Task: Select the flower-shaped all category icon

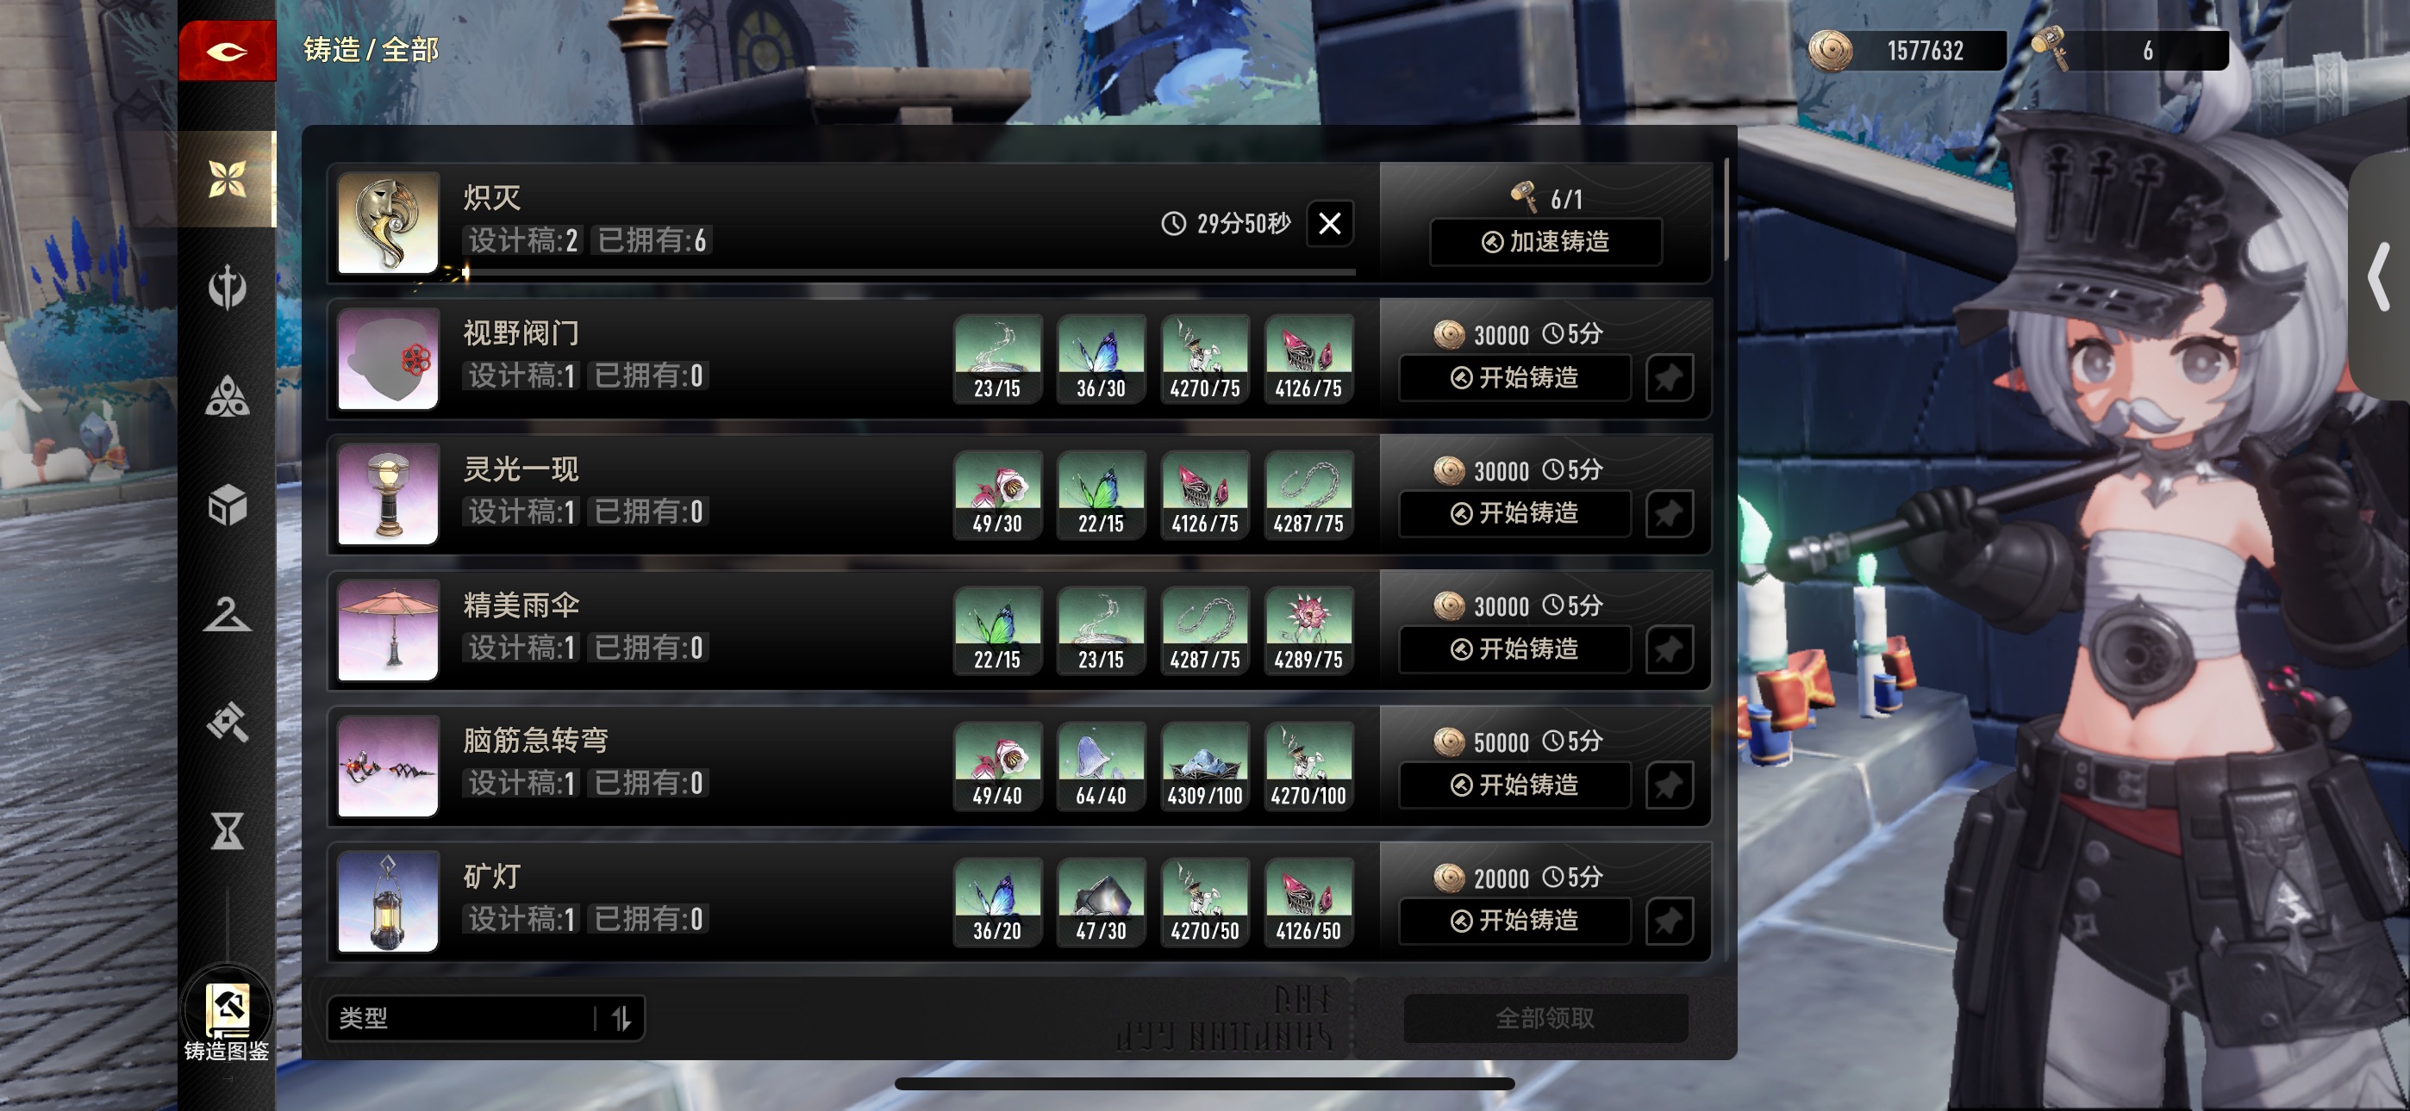Action: tap(228, 178)
